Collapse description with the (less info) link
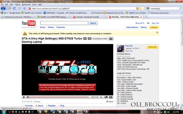This screenshot has height=114, width=183. pyautogui.click(x=129, y=51)
